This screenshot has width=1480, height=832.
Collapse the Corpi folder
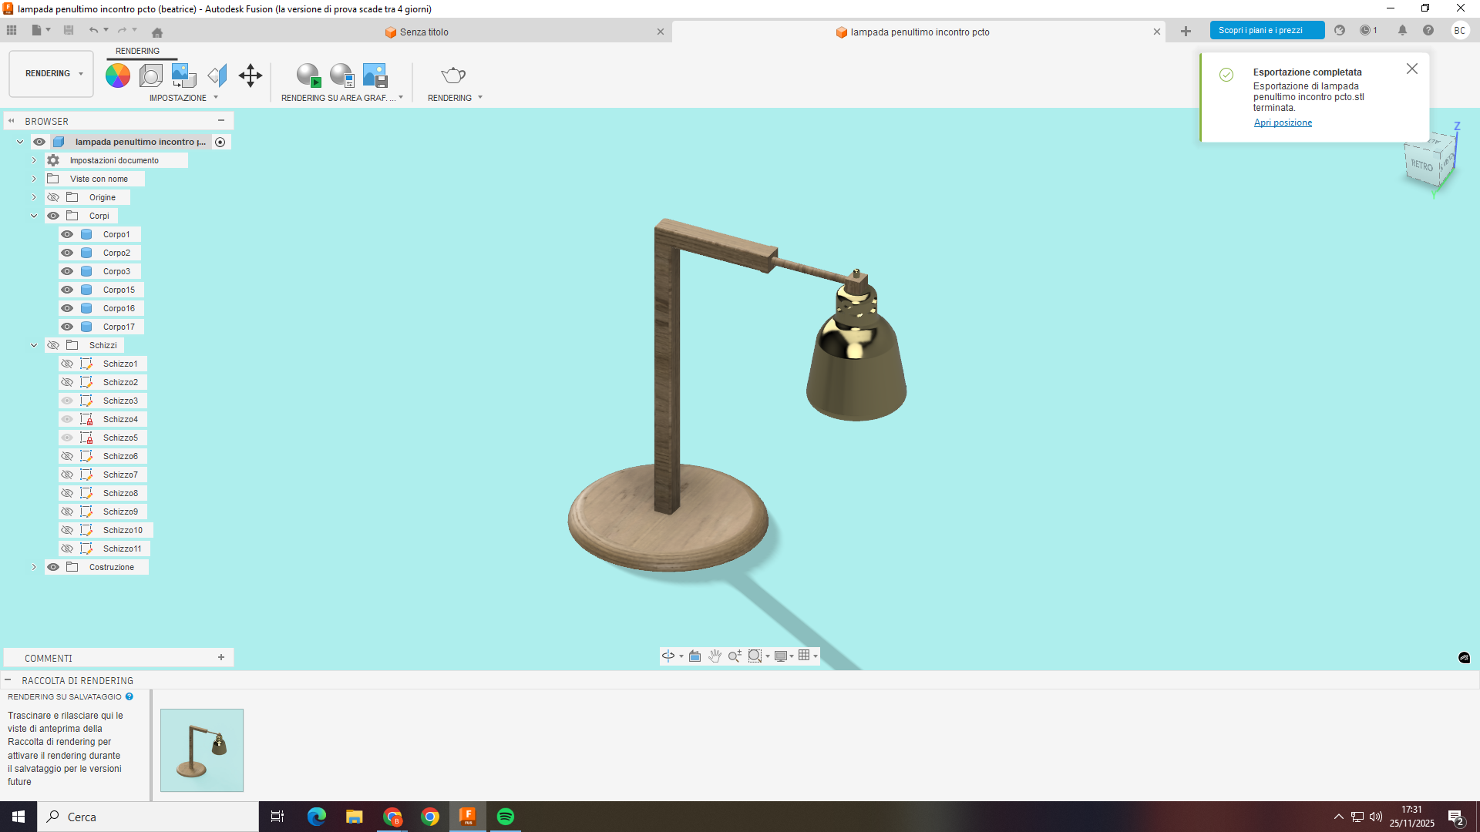click(34, 215)
